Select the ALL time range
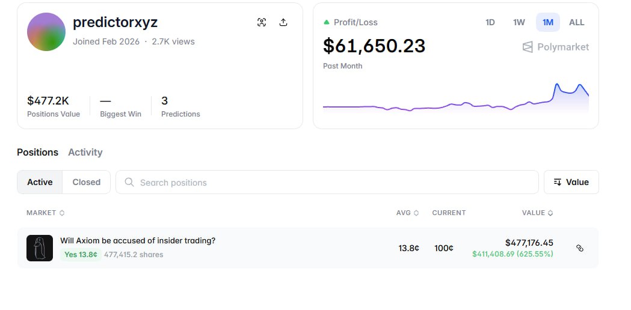 click(576, 22)
